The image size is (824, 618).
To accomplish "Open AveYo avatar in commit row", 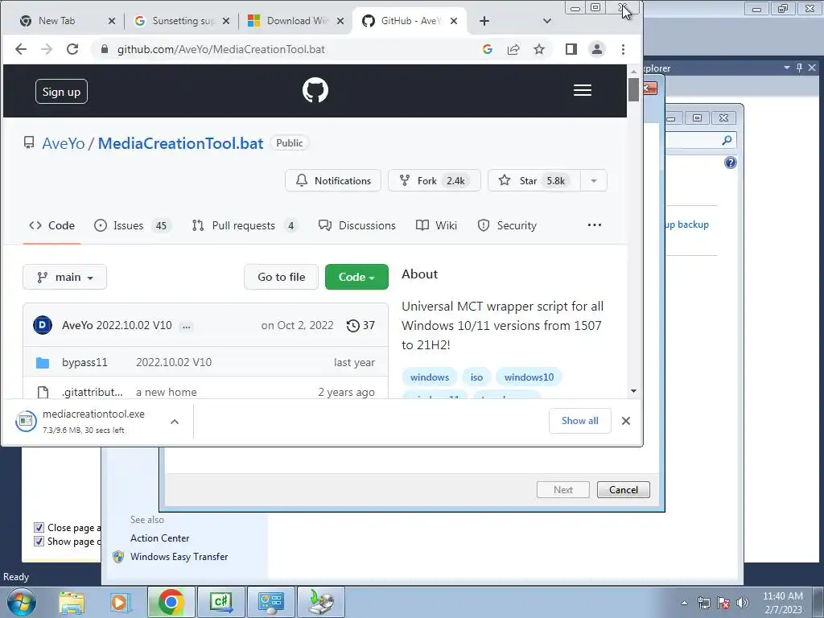I will (43, 325).
